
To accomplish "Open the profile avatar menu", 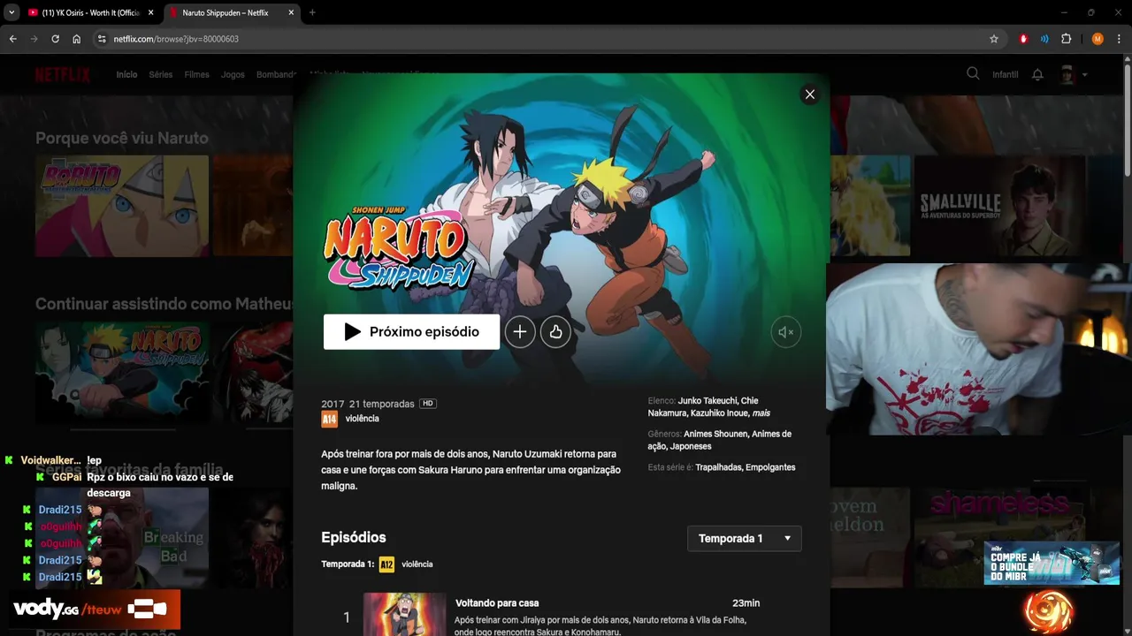I will (x=1074, y=74).
